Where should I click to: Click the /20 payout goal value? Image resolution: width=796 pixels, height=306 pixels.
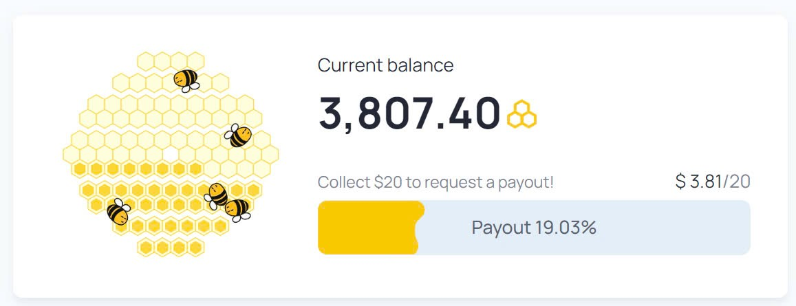pos(737,182)
